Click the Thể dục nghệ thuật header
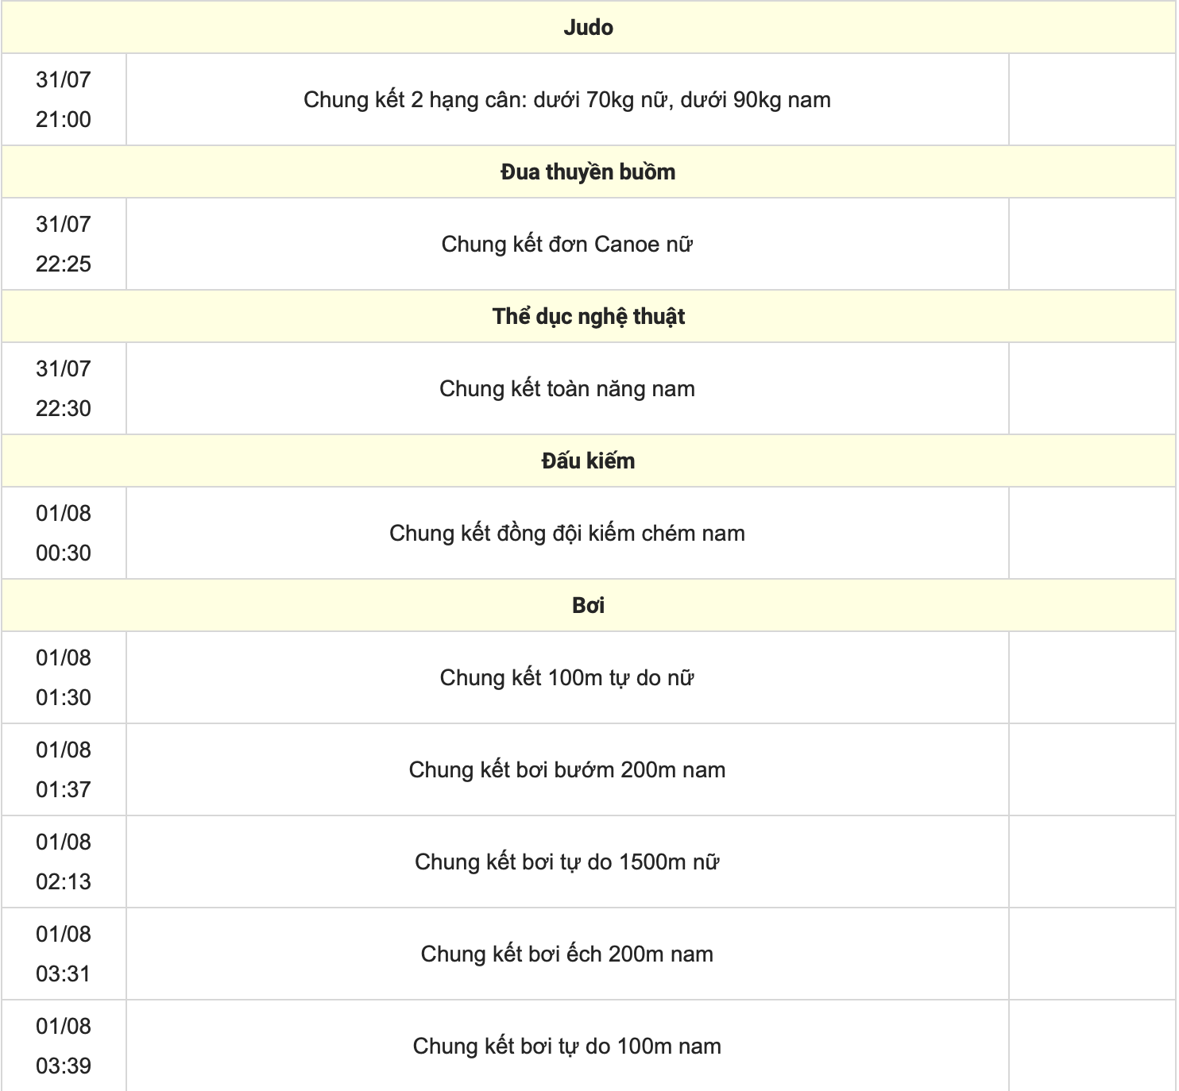 [x=588, y=317]
